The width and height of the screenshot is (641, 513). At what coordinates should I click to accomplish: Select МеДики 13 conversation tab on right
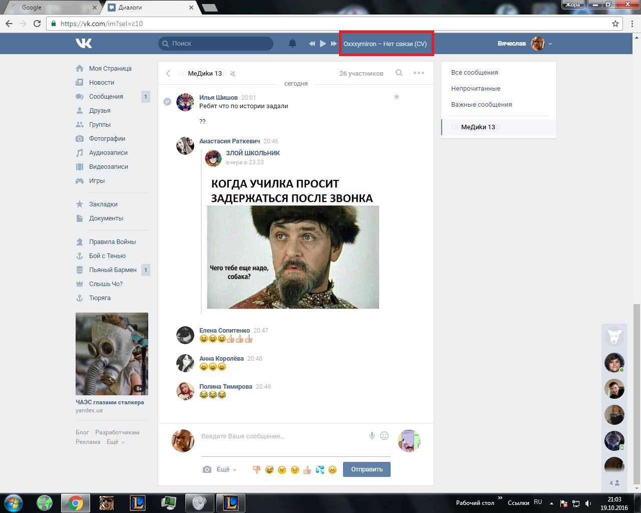tap(499, 127)
